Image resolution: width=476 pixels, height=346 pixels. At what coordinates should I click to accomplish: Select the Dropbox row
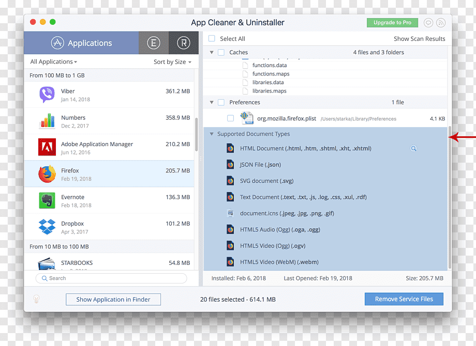click(109, 227)
